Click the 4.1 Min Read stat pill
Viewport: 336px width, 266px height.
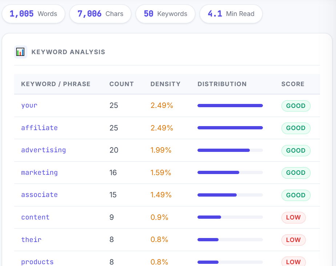pyautogui.click(x=231, y=14)
